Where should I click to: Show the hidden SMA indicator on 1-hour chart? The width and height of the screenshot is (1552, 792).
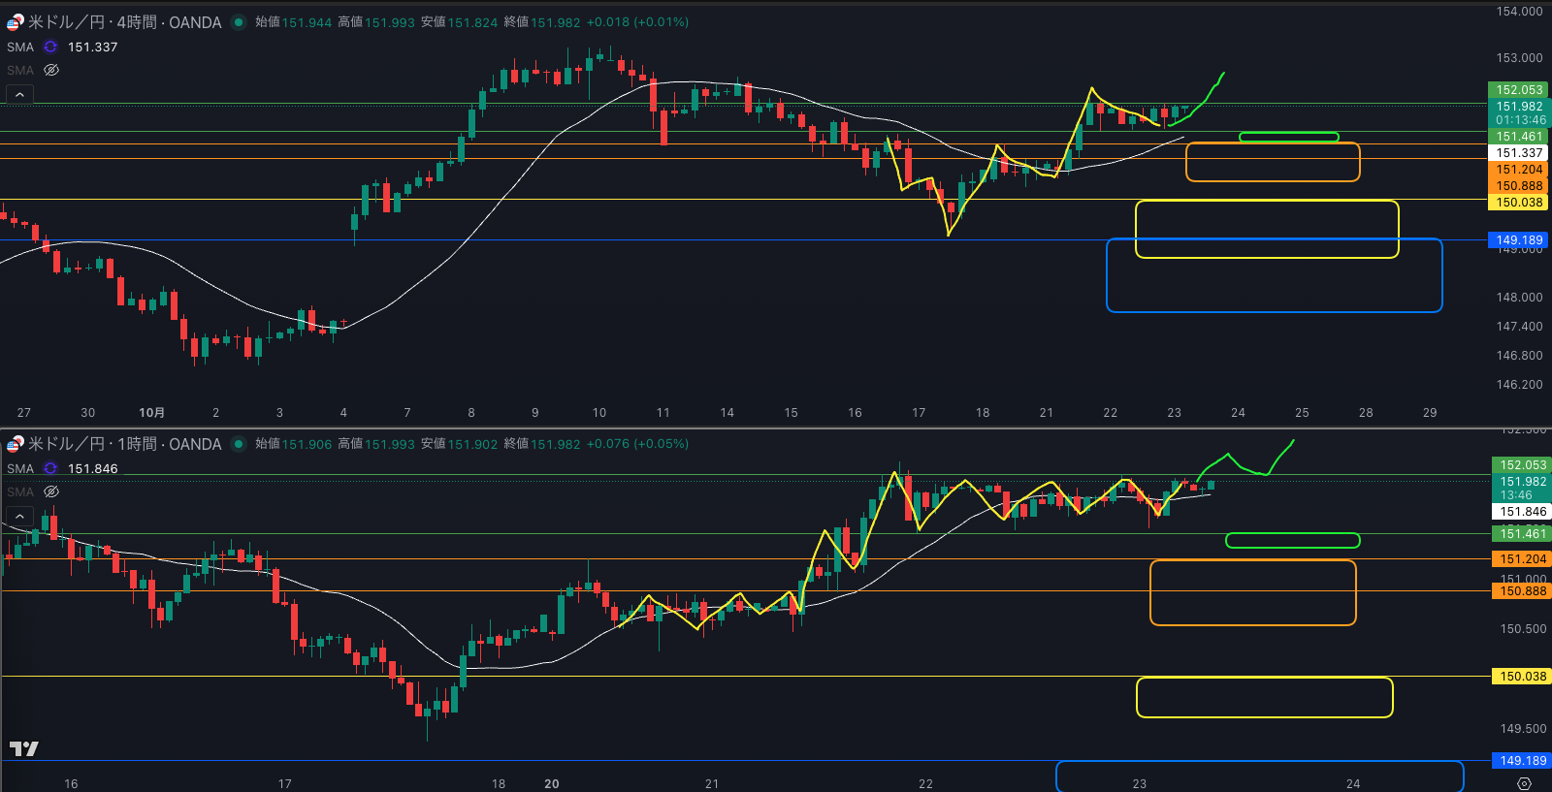51,491
